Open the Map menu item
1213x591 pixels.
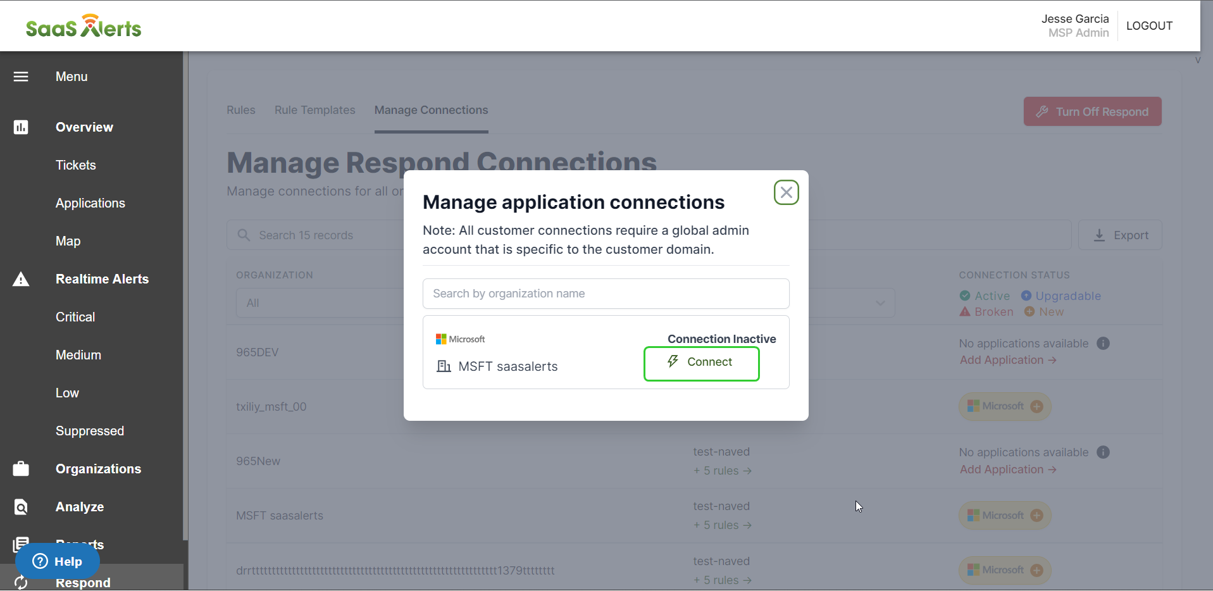pos(68,241)
